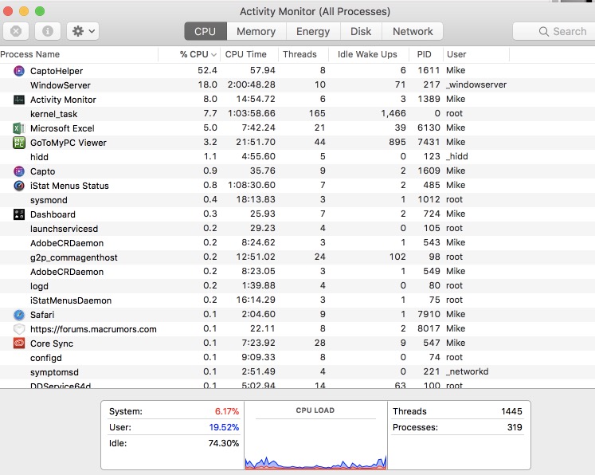
Task: Click the https://forums.macrumors.com process name
Action: click(93, 329)
